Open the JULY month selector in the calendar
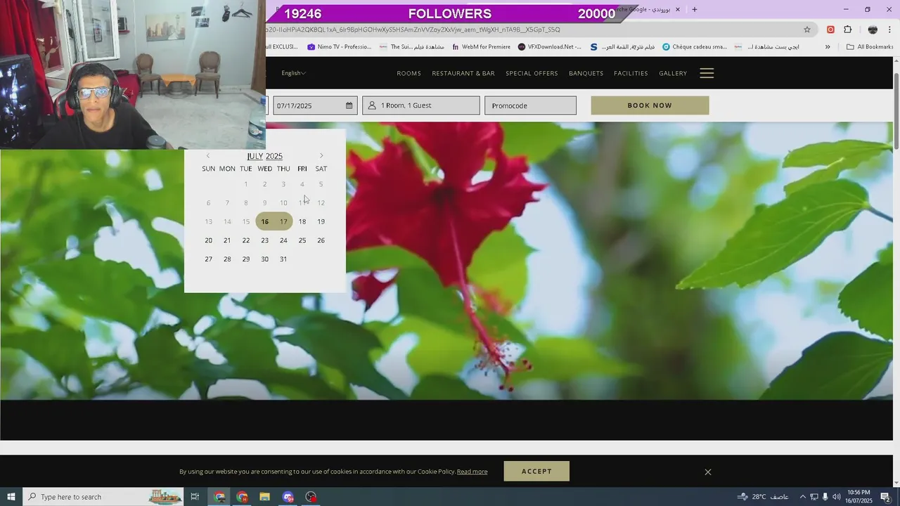 tap(255, 156)
